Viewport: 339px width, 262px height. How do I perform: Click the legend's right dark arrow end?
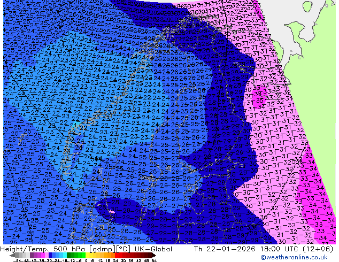point(154,255)
